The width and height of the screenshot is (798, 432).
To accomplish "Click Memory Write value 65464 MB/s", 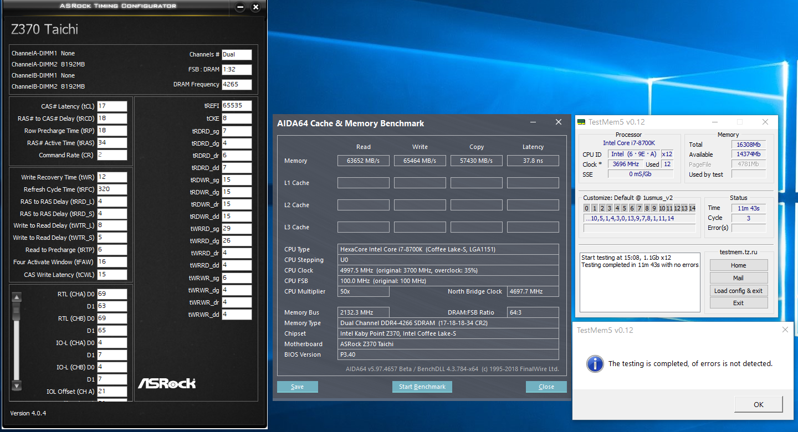I will 420,161.
